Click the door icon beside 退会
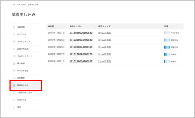This screenshot has height=118, width=195. click(x=14, y=107)
